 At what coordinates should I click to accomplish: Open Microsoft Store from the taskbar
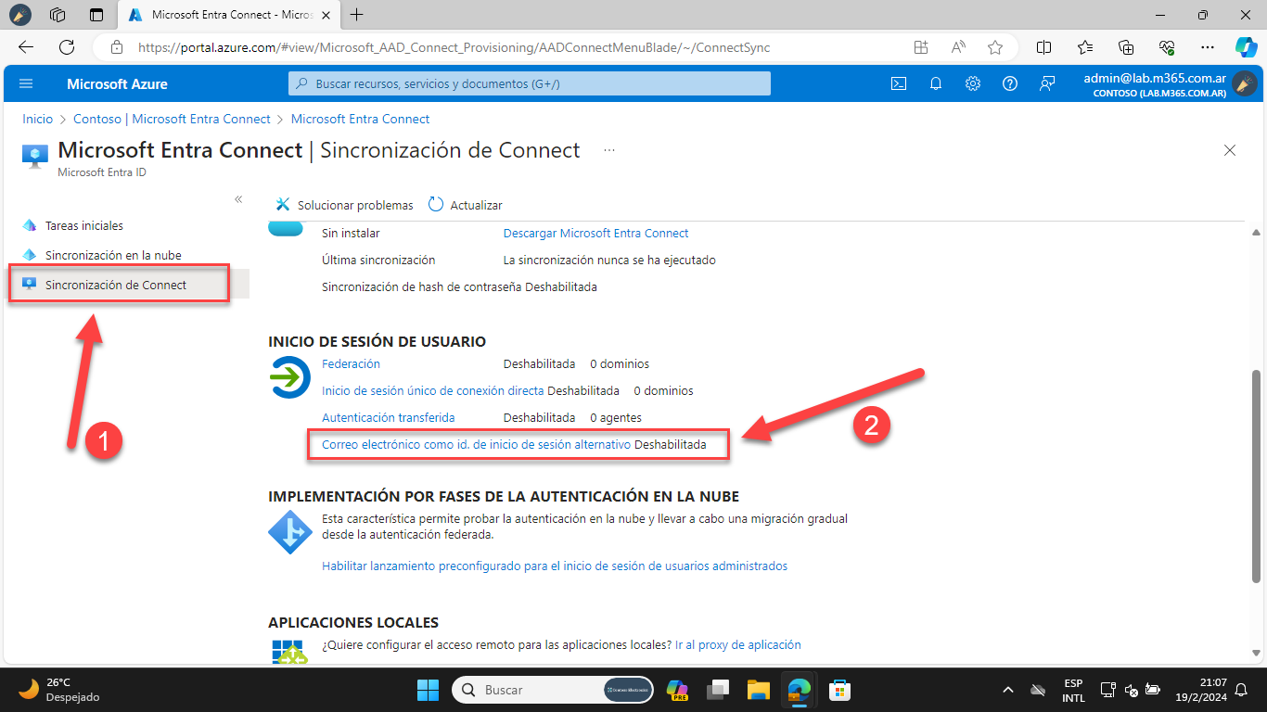click(840, 690)
